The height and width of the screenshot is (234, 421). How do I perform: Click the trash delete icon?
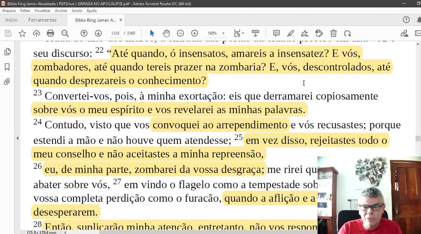click(x=333, y=33)
